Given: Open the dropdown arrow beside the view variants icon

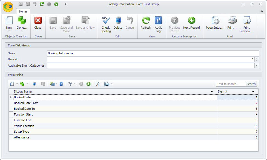Looking at the screenshot, I should pos(56,84).
